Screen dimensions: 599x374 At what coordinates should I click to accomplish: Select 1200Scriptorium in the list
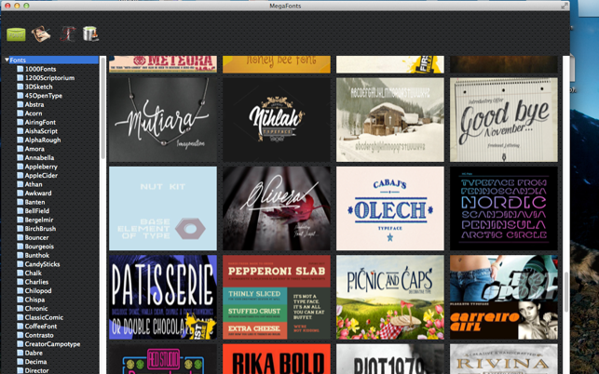click(x=49, y=78)
